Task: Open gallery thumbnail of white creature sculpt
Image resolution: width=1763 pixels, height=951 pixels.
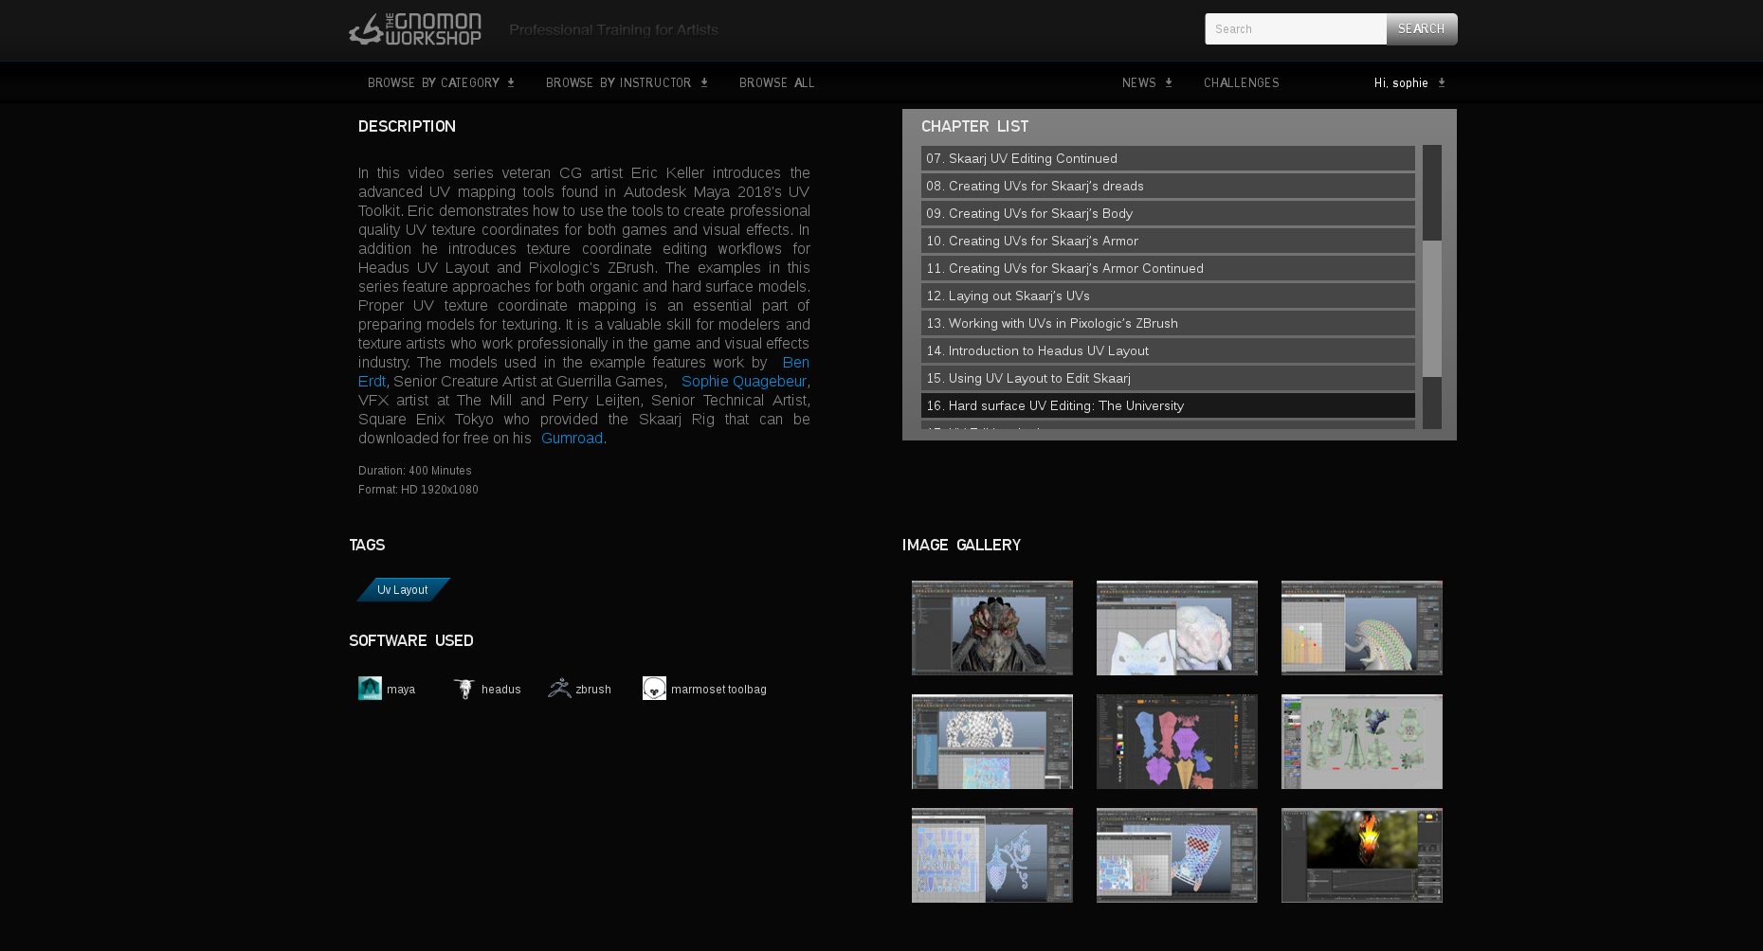Action: [1177, 628]
